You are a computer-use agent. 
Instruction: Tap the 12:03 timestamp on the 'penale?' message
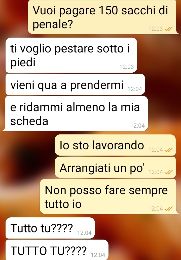pos(156,29)
